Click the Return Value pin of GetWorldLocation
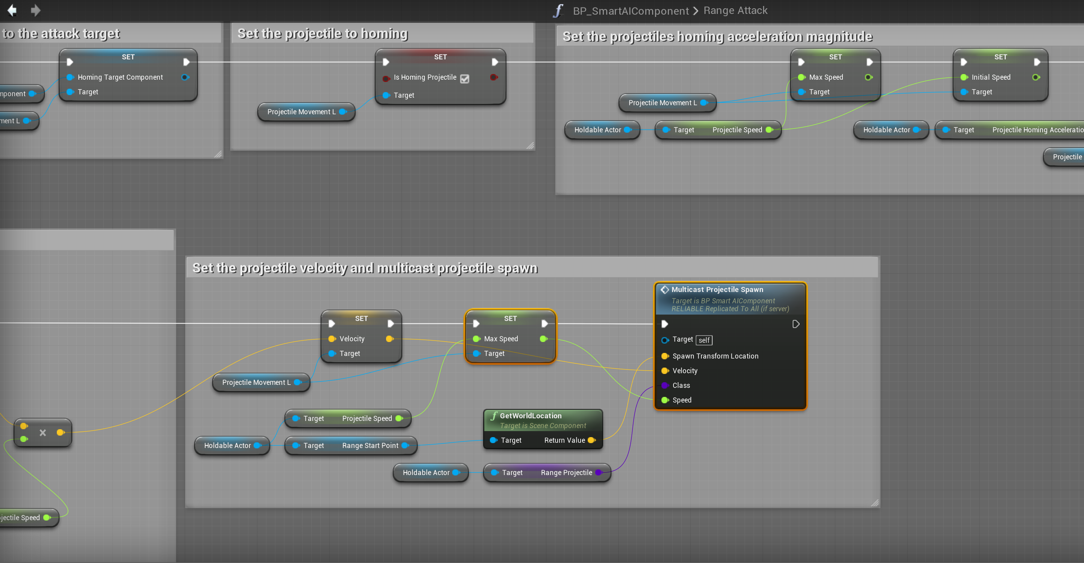 (x=591, y=440)
